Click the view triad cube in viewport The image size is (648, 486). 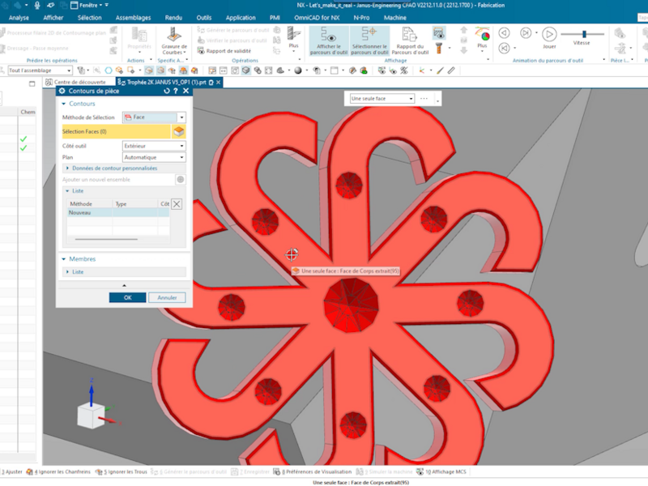(91, 415)
